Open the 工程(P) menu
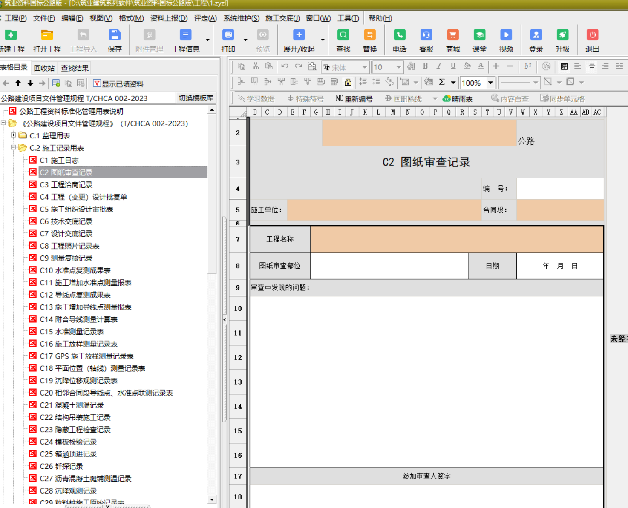 [15, 18]
